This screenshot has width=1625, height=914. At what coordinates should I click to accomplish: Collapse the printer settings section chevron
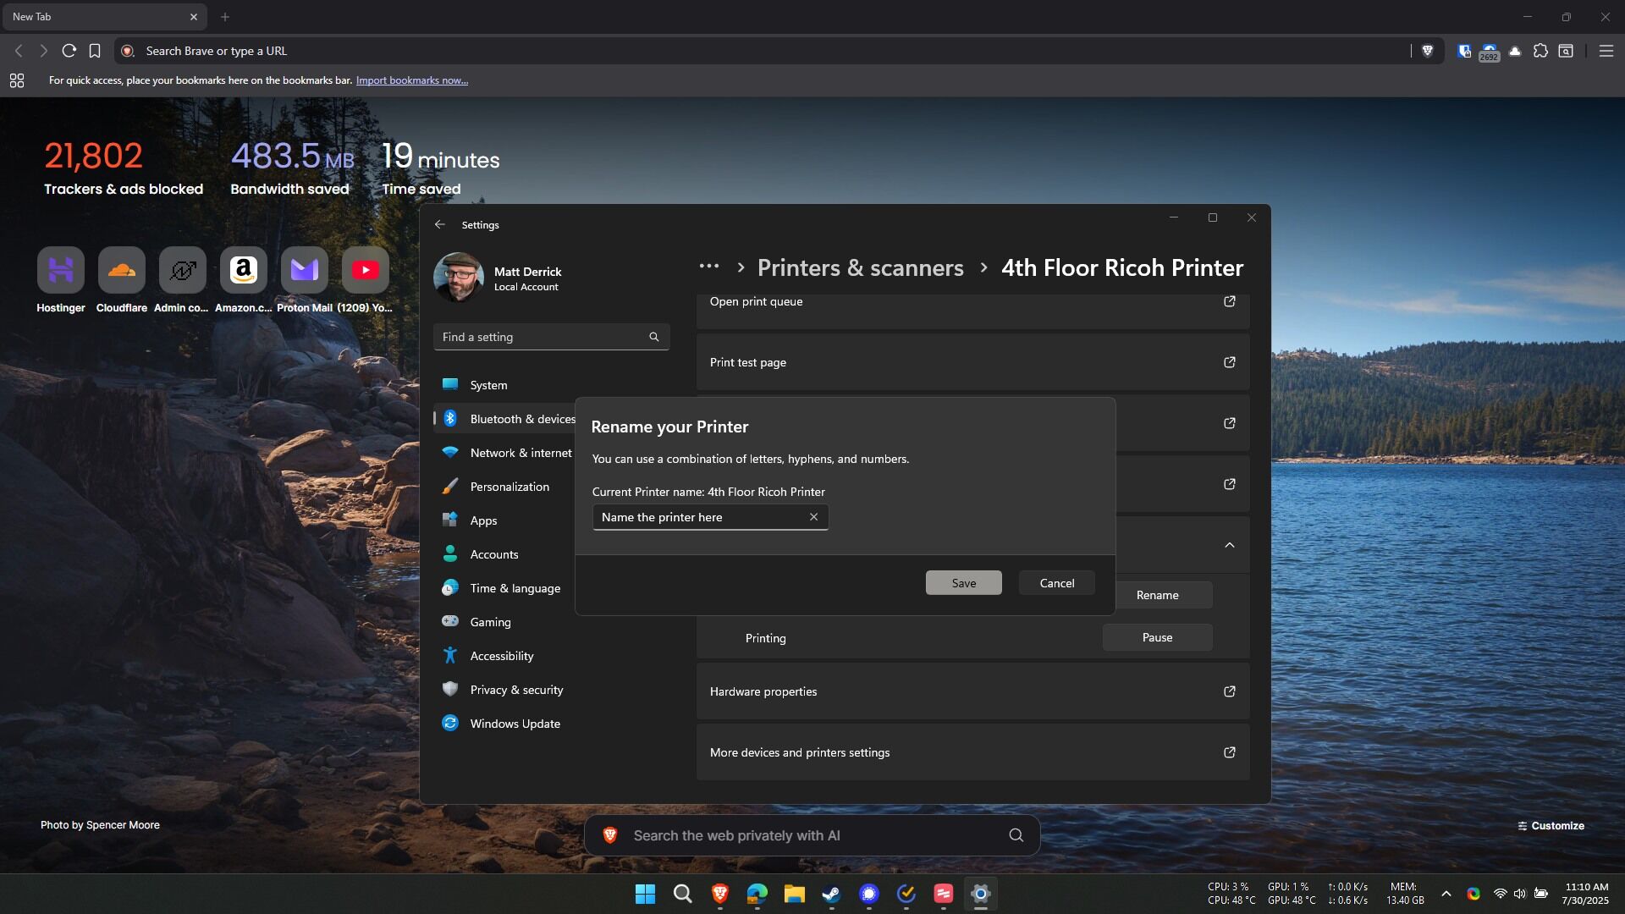pyautogui.click(x=1229, y=545)
